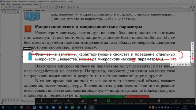Screen dimensions: 196x110
Task: Expand audio options arrow in Zoom
Action: click(x=47, y=100)
